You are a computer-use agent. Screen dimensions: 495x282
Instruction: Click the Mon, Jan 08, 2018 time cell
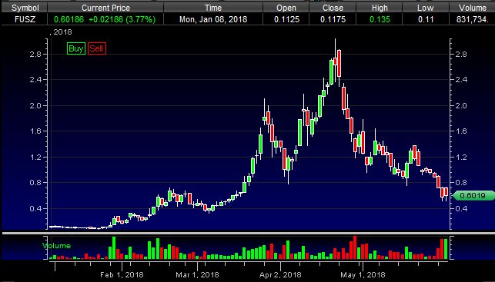[213, 19]
